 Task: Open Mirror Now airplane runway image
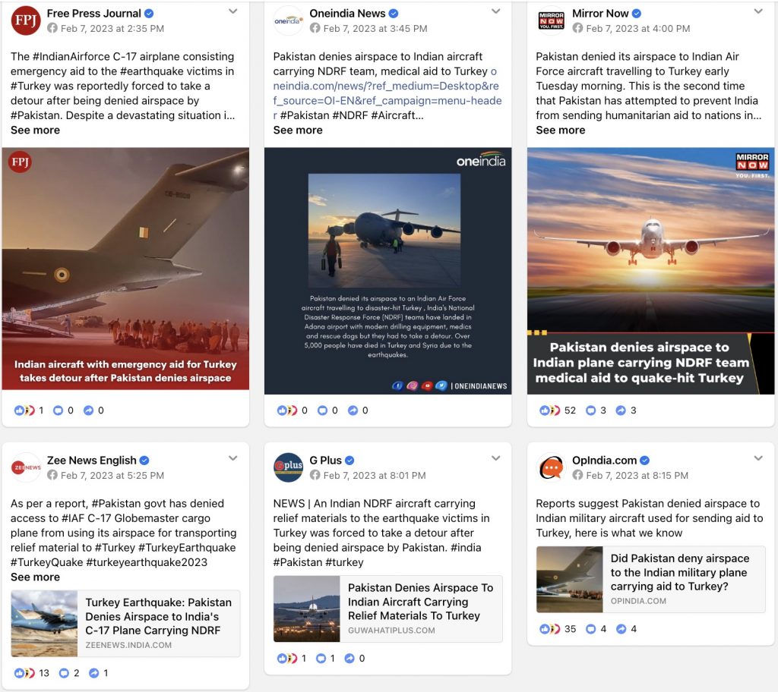[x=650, y=271]
